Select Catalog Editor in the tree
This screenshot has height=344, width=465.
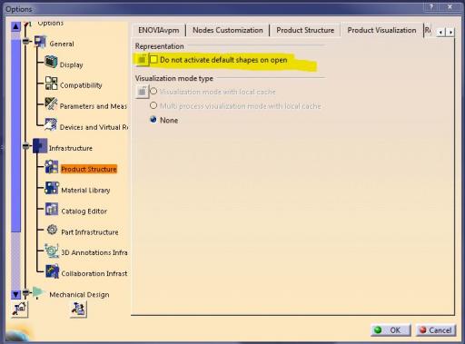(84, 211)
